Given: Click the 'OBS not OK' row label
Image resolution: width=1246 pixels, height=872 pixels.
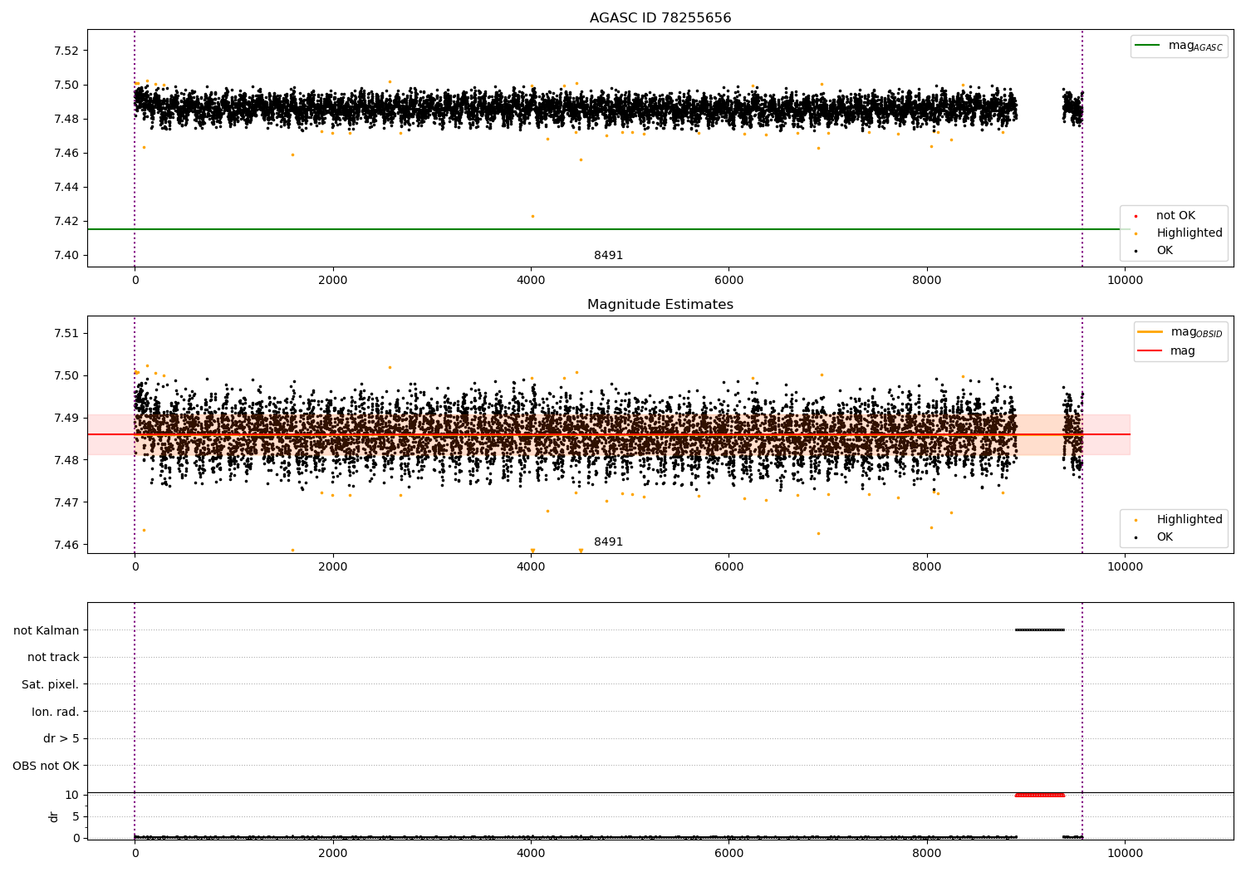Looking at the screenshot, I should click(x=47, y=766).
